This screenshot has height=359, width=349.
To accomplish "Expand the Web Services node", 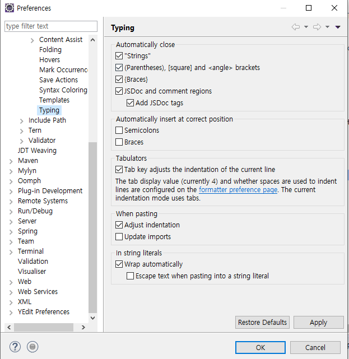I will (x=11, y=292).
